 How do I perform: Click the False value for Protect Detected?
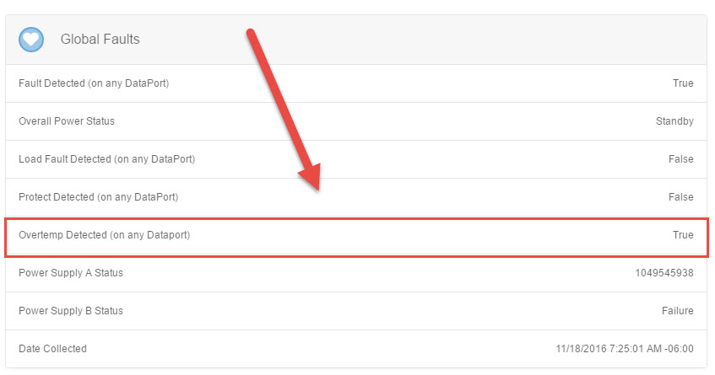tap(681, 197)
